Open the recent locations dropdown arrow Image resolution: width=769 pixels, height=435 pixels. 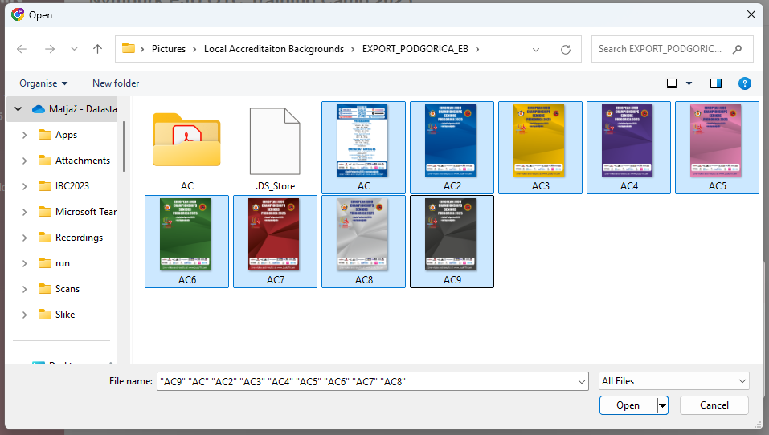pyautogui.click(x=74, y=49)
